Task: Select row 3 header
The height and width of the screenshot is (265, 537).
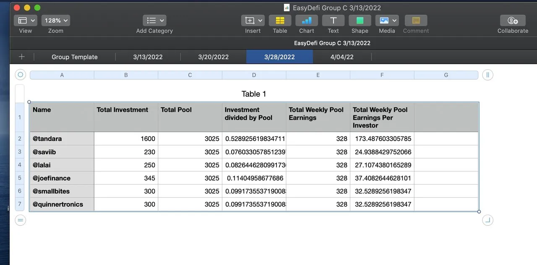Action: pyautogui.click(x=20, y=152)
